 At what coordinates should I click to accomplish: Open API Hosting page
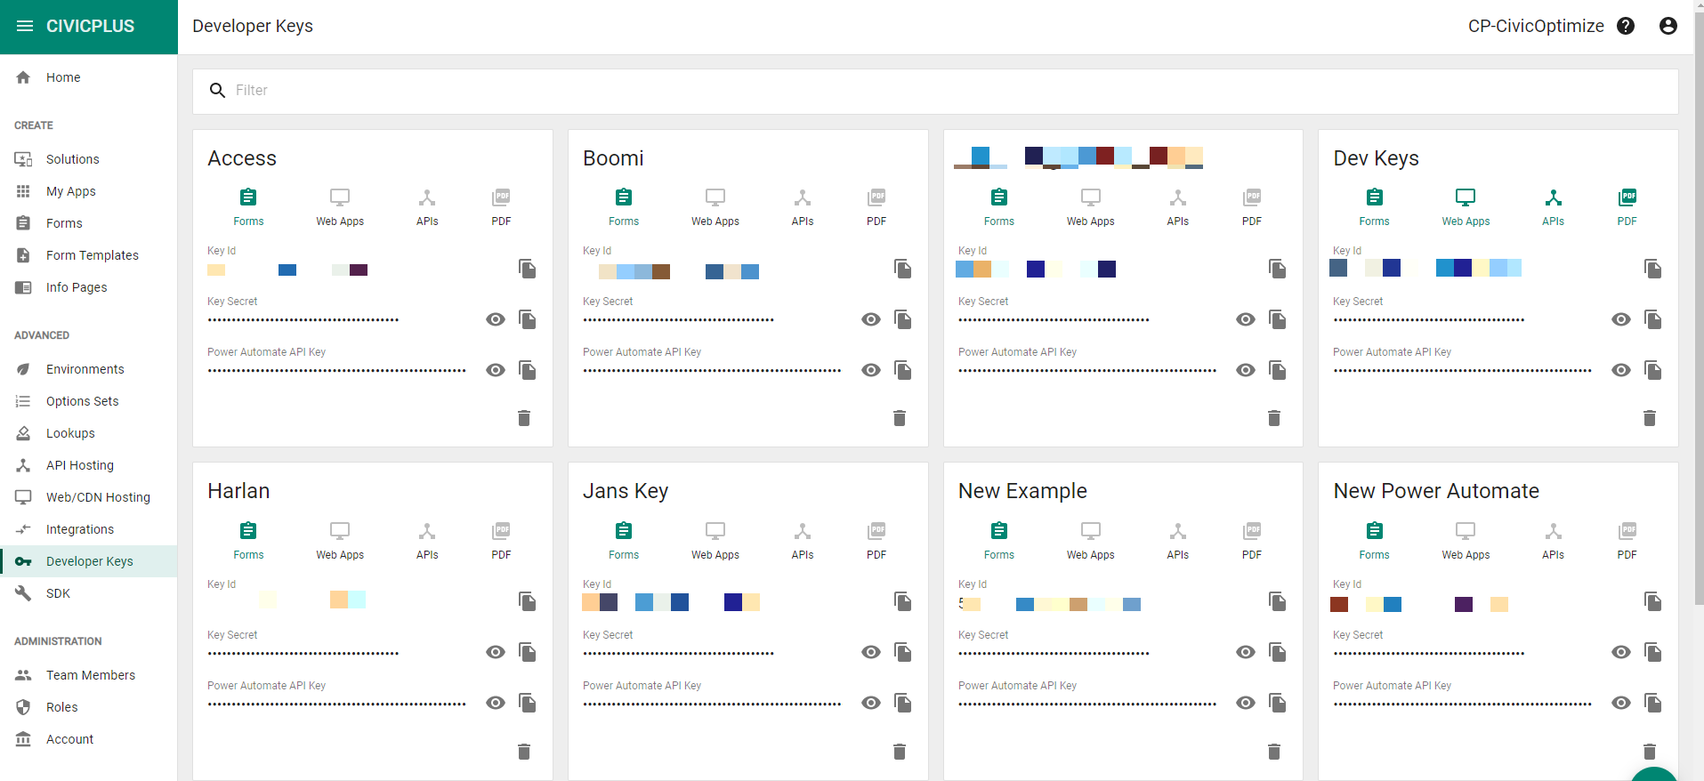(x=89, y=465)
